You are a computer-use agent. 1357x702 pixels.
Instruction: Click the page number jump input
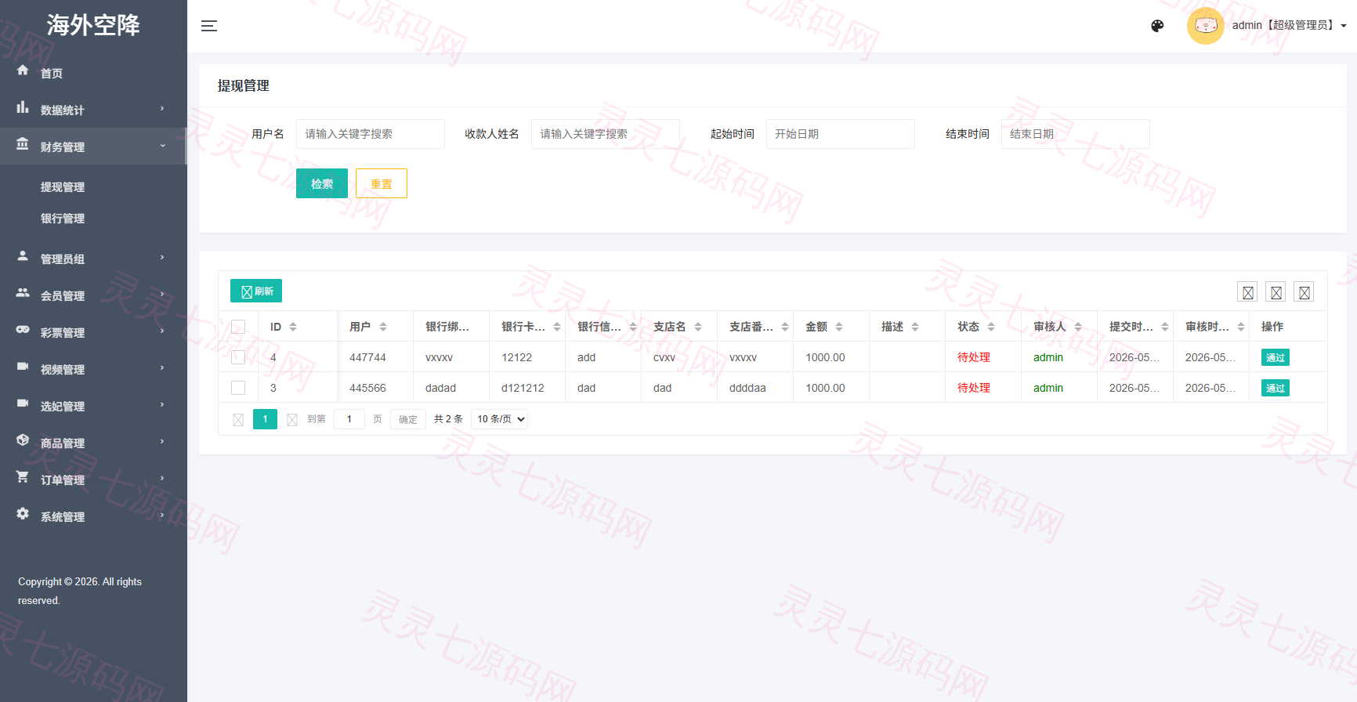pos(349,419)
